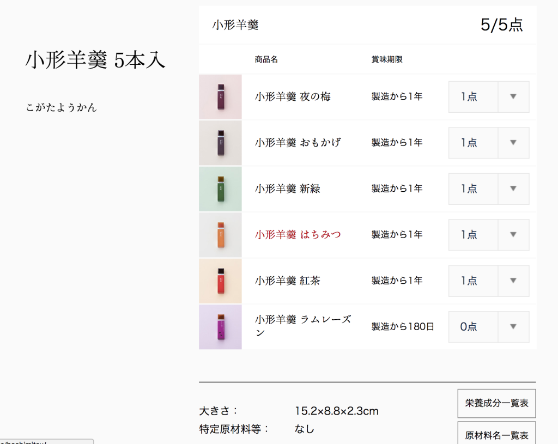Click the 原材料名一覧表 button
This screenshot has width=558, height=444.
[x=496, y=435]
